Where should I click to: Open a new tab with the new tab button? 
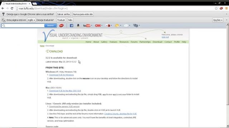[x=35, y=4]
